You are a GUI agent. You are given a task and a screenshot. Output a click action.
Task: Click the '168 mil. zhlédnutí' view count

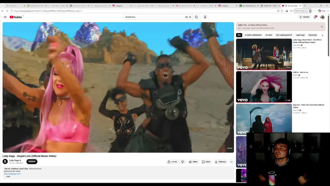click(x=11, y=169)
